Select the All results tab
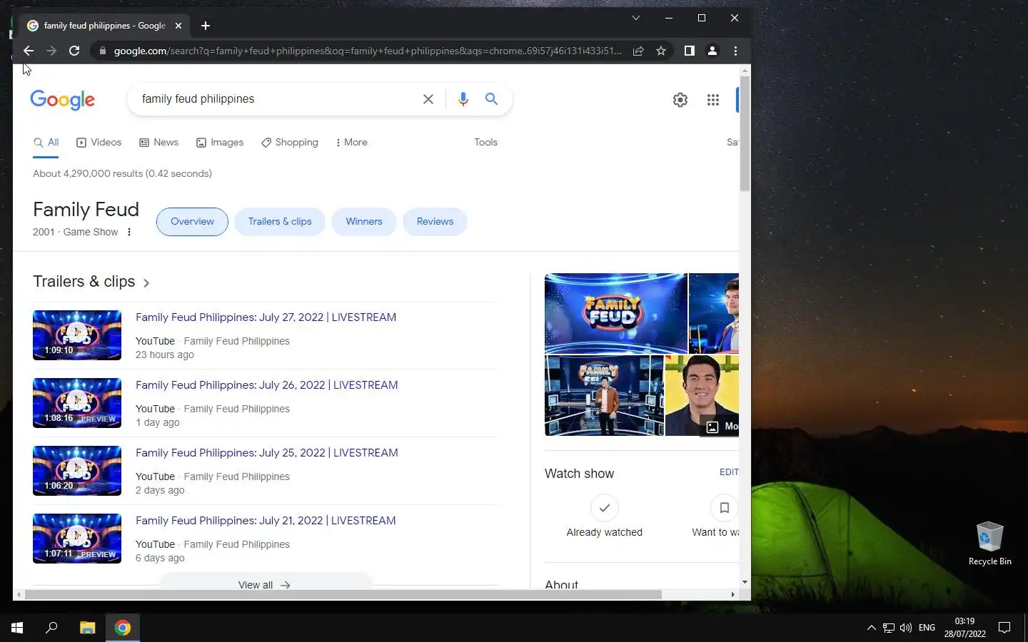Viewport: 1028px width, 642px height. click(46, 142)
